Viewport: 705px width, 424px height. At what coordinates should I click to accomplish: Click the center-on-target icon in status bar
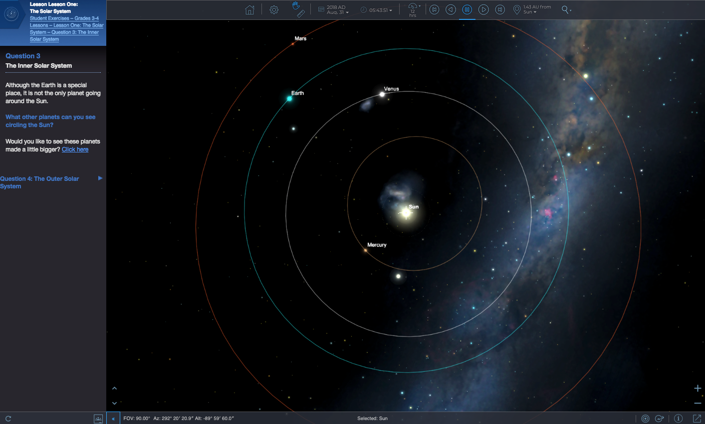pos(645,419)
